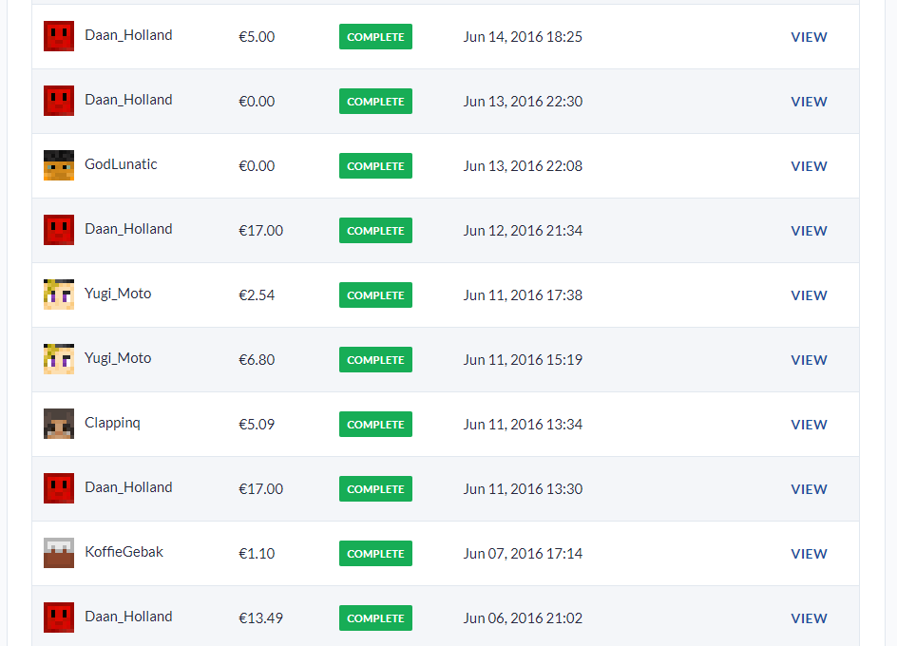Click Clappinq's player head avatar

point(59,424)
